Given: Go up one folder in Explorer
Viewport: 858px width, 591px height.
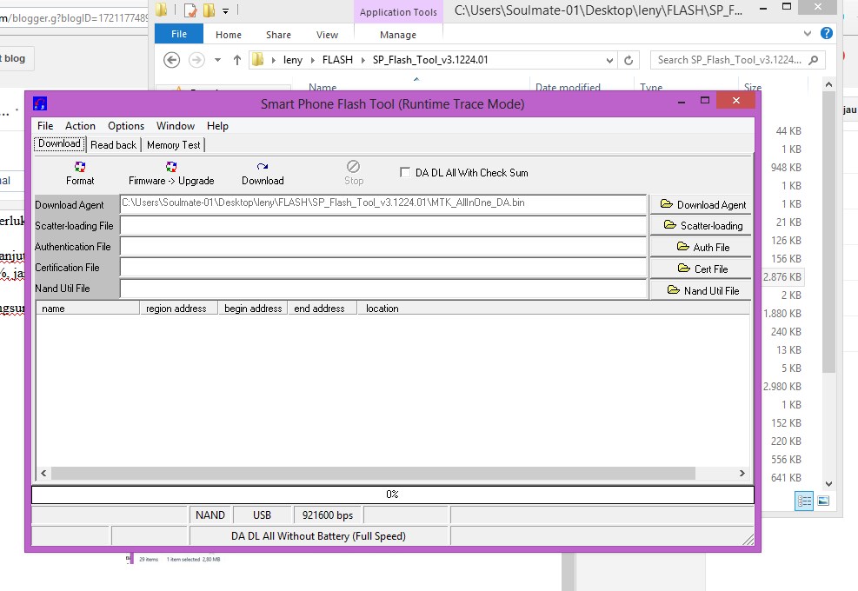Looking at the screenshot, I should [x=237, y=60].
